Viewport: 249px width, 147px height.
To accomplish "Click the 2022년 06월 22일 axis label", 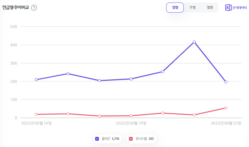I will pyautogui.click(x=226, y=123).
